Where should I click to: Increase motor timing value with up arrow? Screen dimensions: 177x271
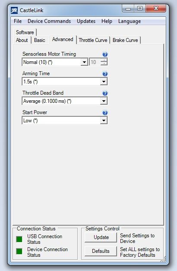(x=104, y=61)
